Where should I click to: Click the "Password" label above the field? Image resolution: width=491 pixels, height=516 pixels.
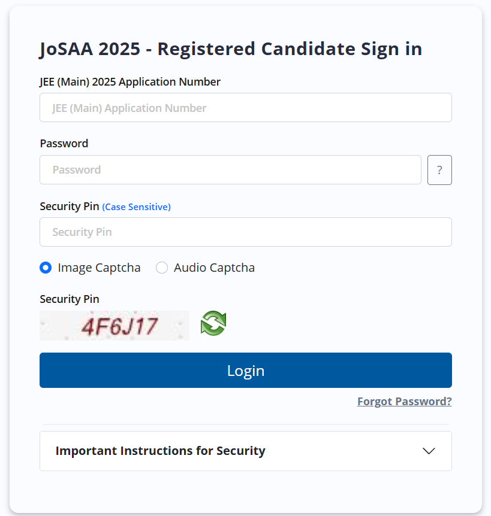point(64,144)
